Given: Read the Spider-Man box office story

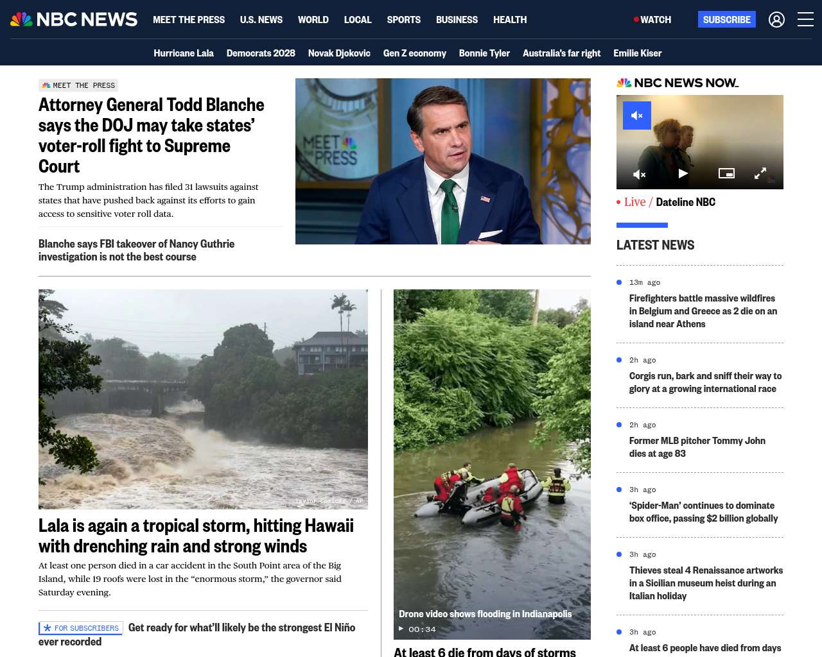Looking at the screenshot, I should [703, 512].
